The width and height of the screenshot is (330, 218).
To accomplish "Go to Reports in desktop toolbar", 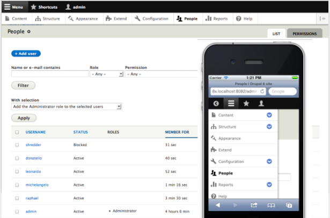I will tap(217, 19).
